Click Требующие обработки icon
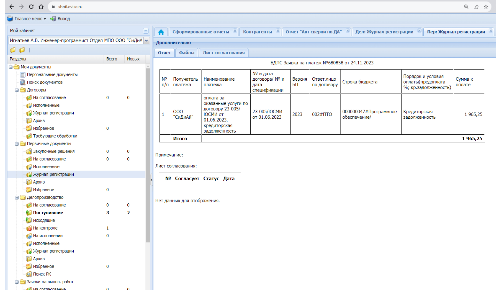 29,136
